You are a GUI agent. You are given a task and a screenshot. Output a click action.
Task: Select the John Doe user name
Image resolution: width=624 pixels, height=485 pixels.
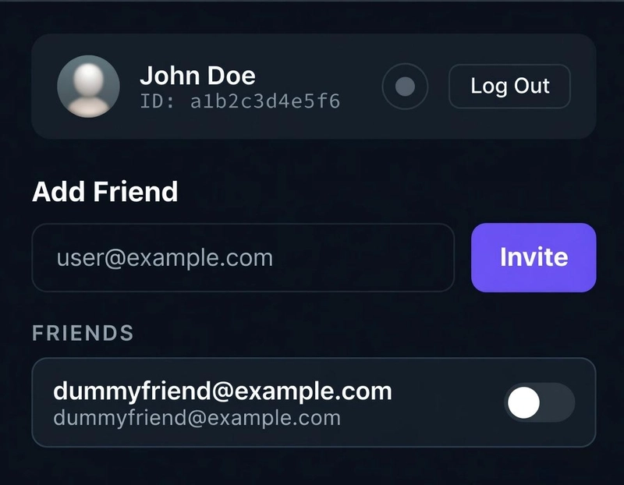(x=197, y=76)
